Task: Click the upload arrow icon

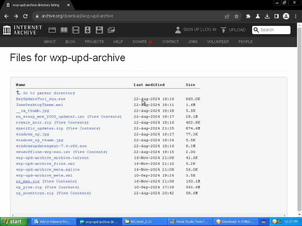Action: (224, 30)
